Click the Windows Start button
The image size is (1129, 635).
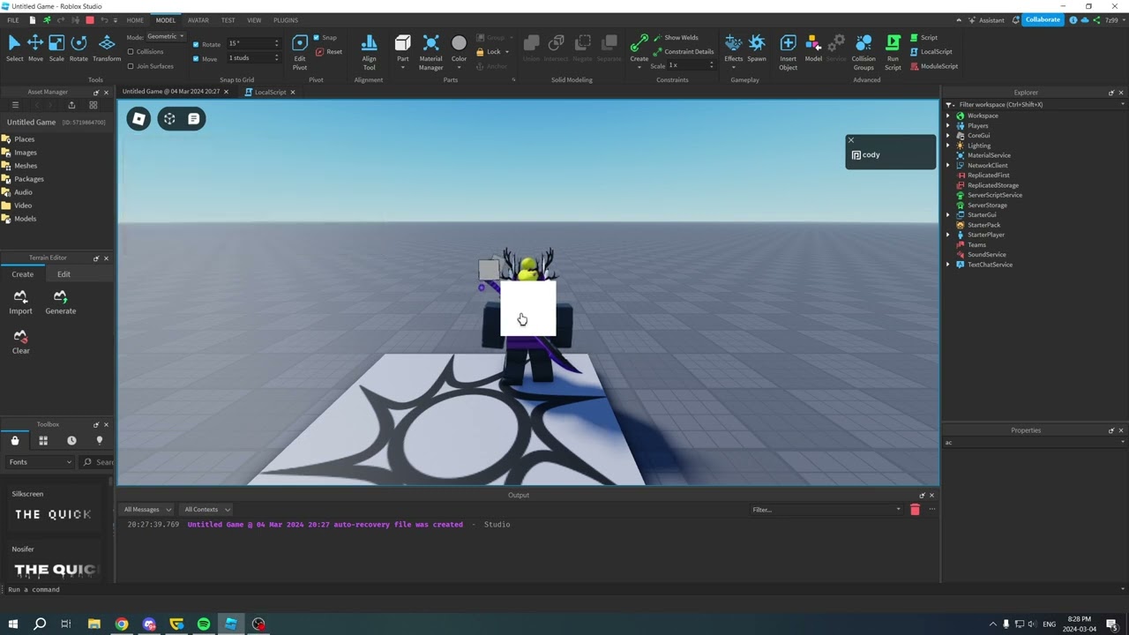coord(12,624)
